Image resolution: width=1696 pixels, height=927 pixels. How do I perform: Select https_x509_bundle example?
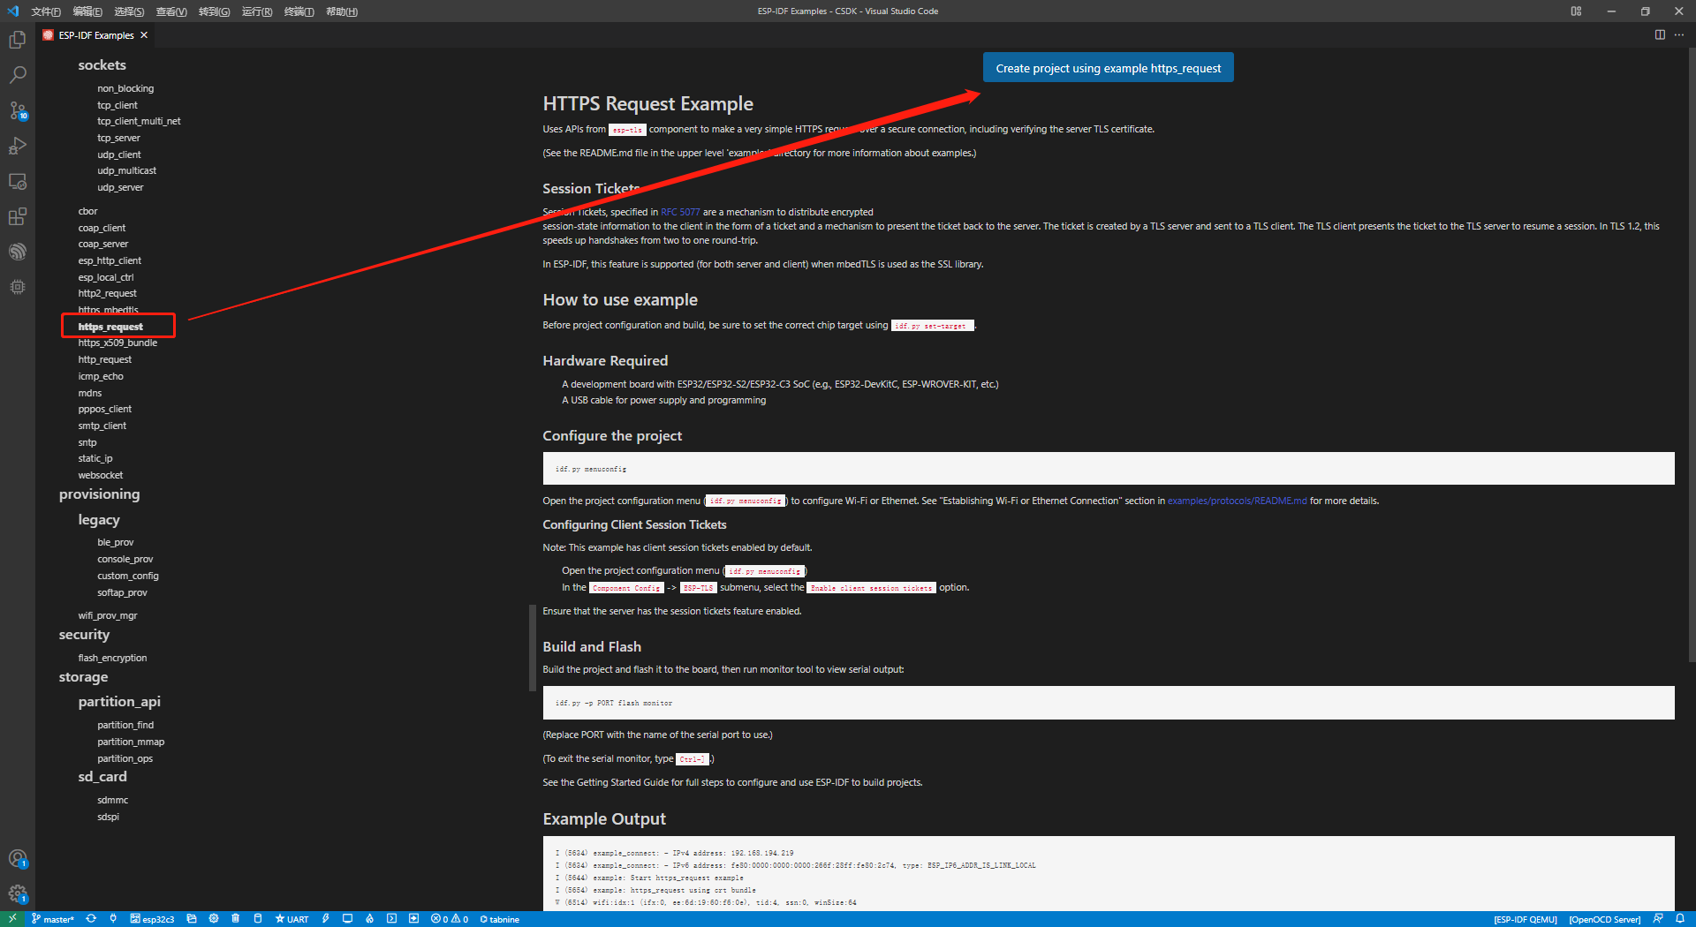(x=117, y=343)
